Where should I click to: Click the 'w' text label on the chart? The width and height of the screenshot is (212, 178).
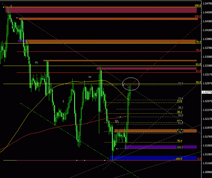pos(90,77)
